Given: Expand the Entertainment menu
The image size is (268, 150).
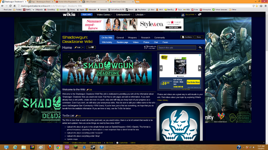Looking at the screenshot, I should 124,15.
